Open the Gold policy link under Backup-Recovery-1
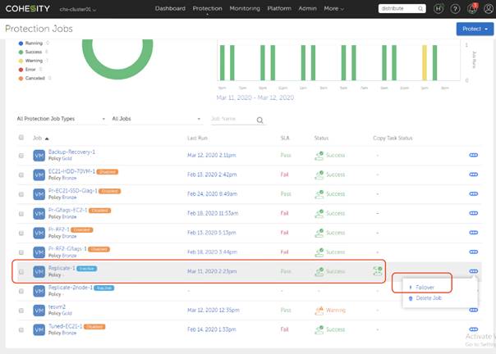Screen dimensions: 496x354 [67, 158]
